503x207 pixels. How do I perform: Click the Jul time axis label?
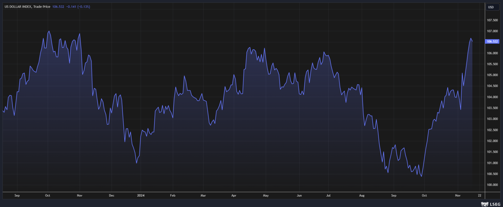point(328,195)
